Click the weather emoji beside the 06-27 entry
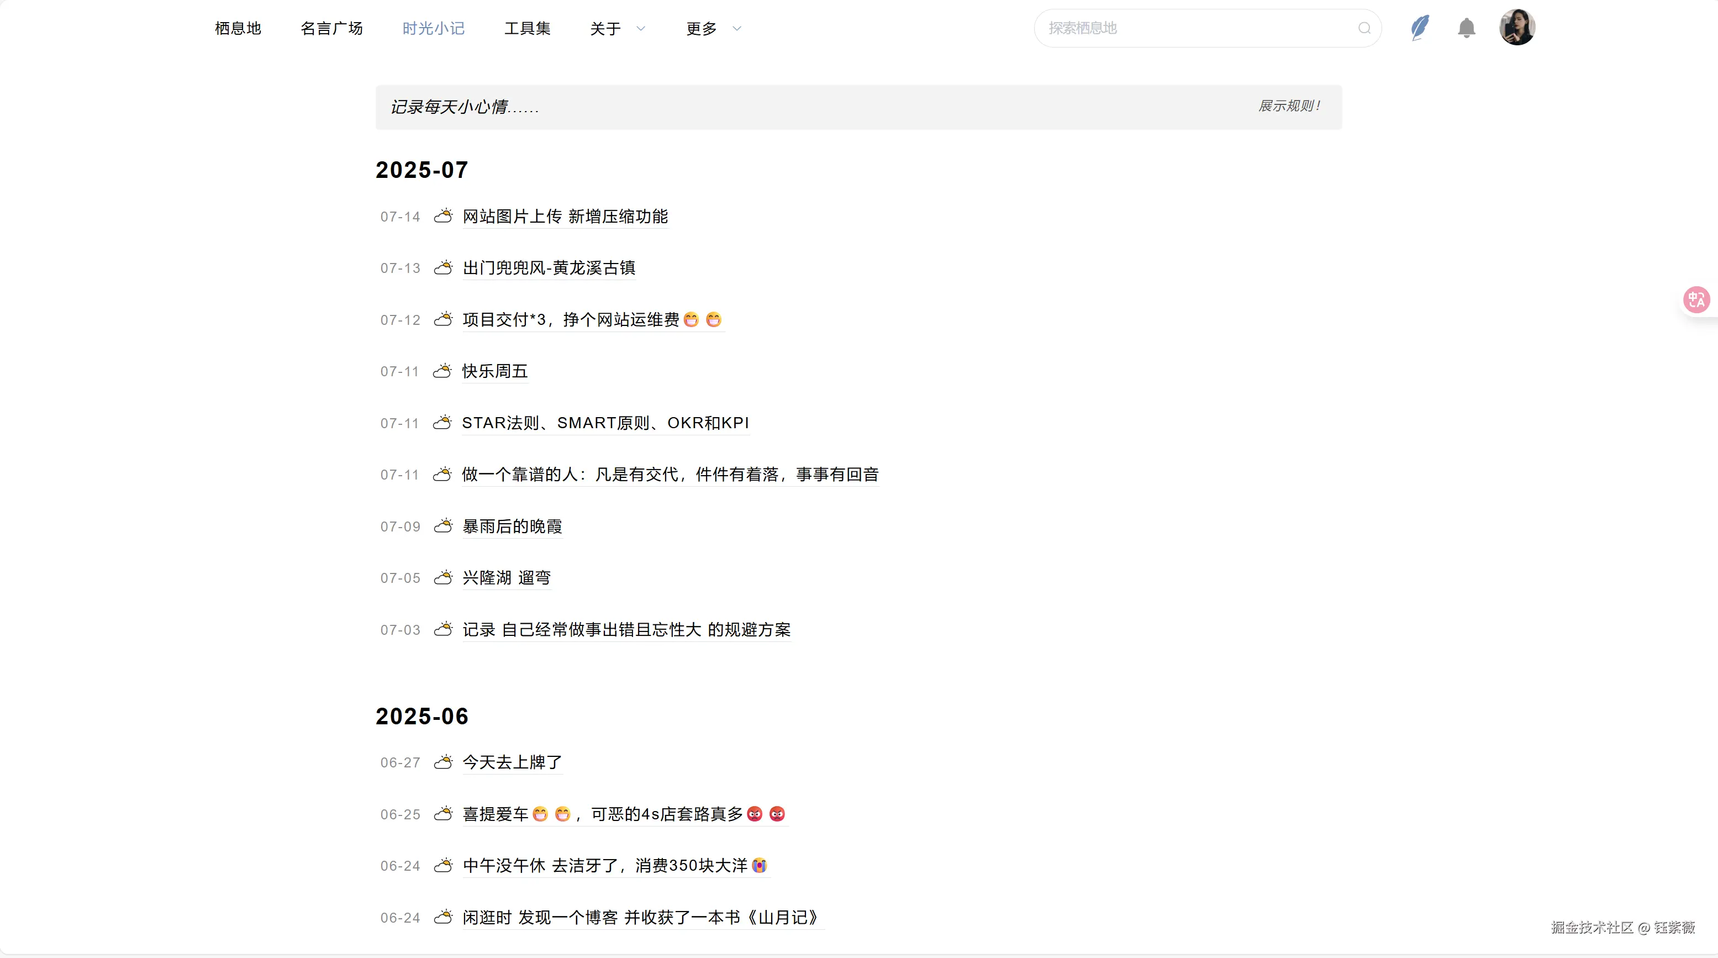Screen dimensions: 1718x958 click(444, 762)
